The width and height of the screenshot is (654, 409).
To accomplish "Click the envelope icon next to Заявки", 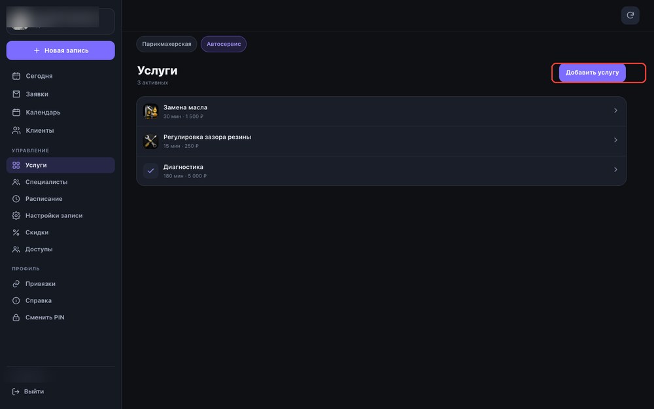I will (x=16, y=94).
